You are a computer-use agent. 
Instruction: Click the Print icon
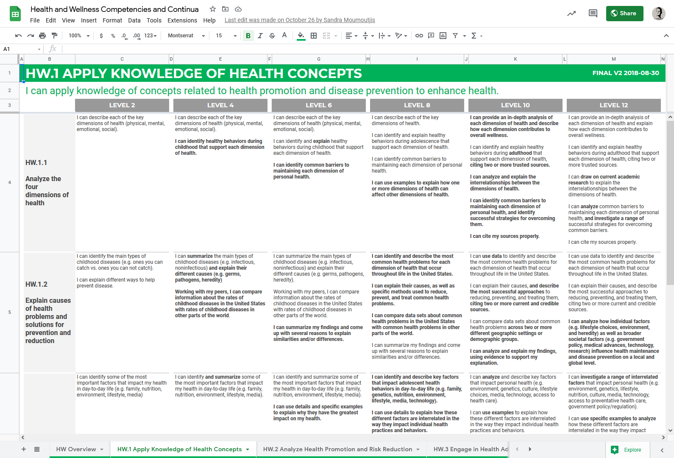[x=42, y=36]
